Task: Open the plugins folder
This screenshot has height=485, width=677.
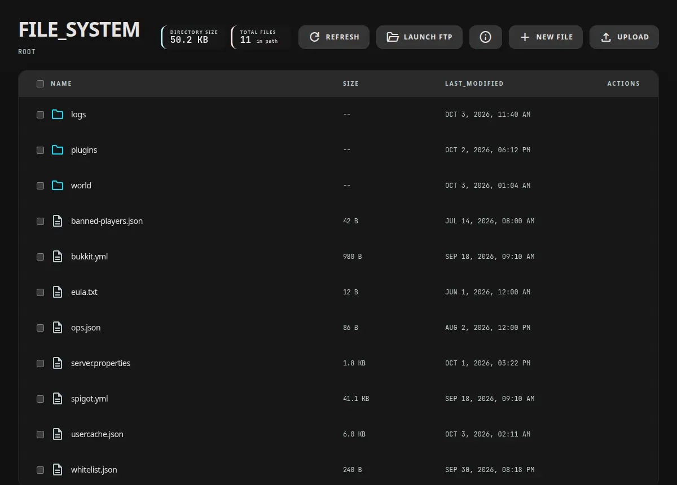Action: point(84,150)
